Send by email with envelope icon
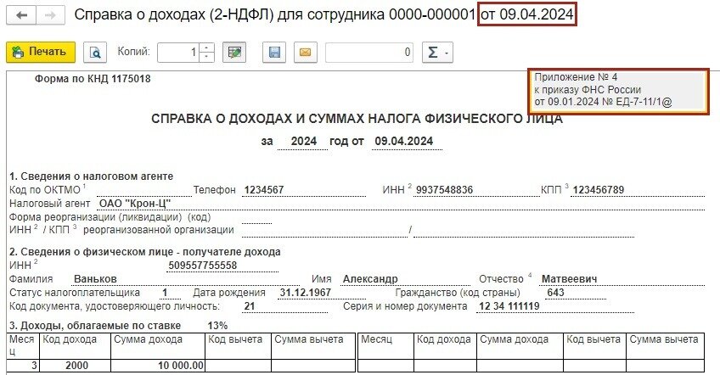720x375 pixels. pos(306,53)
